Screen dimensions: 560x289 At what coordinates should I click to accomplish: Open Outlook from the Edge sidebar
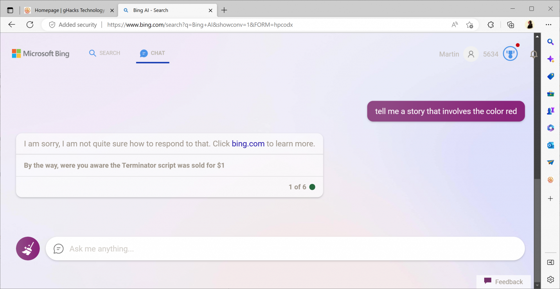pos(551,145)
